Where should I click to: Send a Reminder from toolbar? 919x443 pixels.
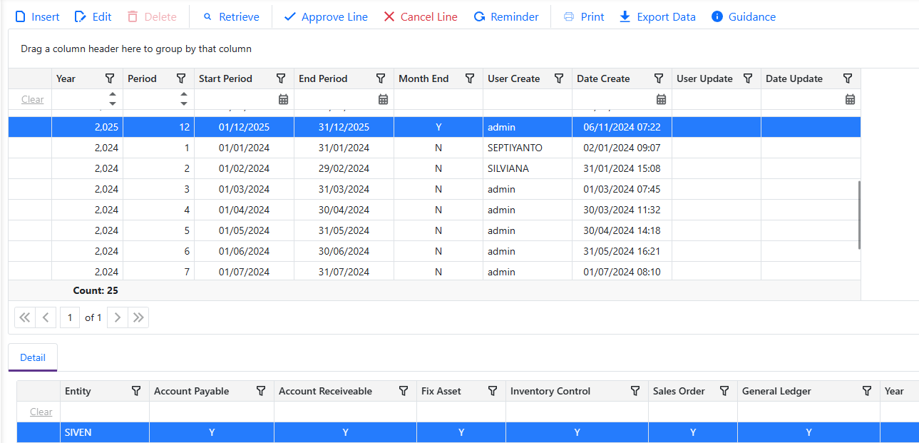(x=506, y=16)
